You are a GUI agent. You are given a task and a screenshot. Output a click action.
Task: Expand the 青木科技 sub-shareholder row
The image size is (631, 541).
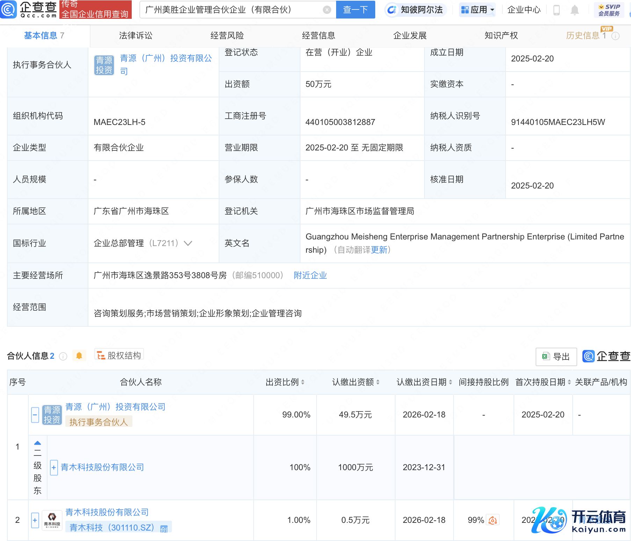[x=54, y=467]
